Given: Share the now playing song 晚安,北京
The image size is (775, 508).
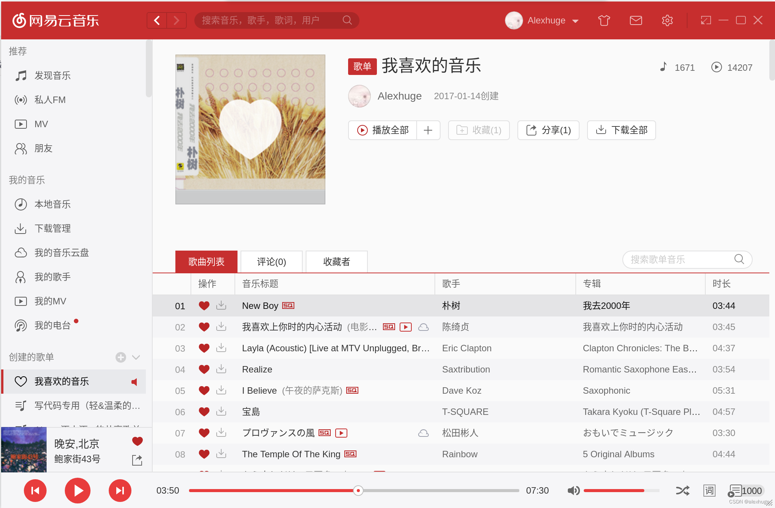Looking at the screenshot, I should 137,460.
